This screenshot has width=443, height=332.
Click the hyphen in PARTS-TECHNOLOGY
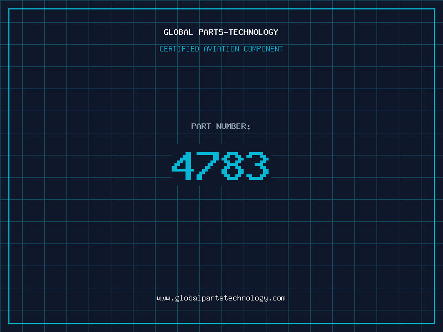[x=225, y=33]
